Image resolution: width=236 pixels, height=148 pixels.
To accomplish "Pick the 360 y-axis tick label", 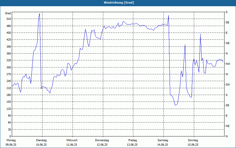I will 9,54.
